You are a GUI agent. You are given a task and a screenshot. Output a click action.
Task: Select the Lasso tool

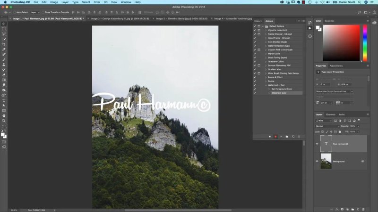coord(4,34)
